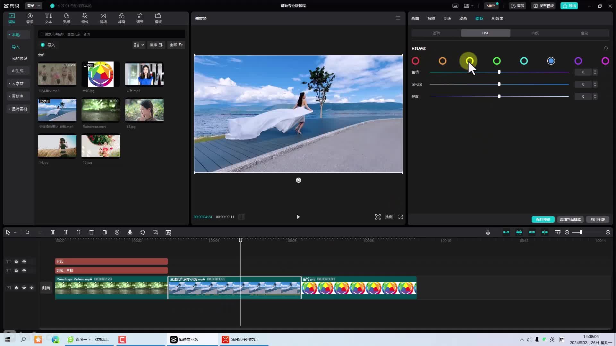Image resolution: width=616 pixels, height=346 pixels.
Task: Hide the HSL text track
Action: click(x=24, y=261)
